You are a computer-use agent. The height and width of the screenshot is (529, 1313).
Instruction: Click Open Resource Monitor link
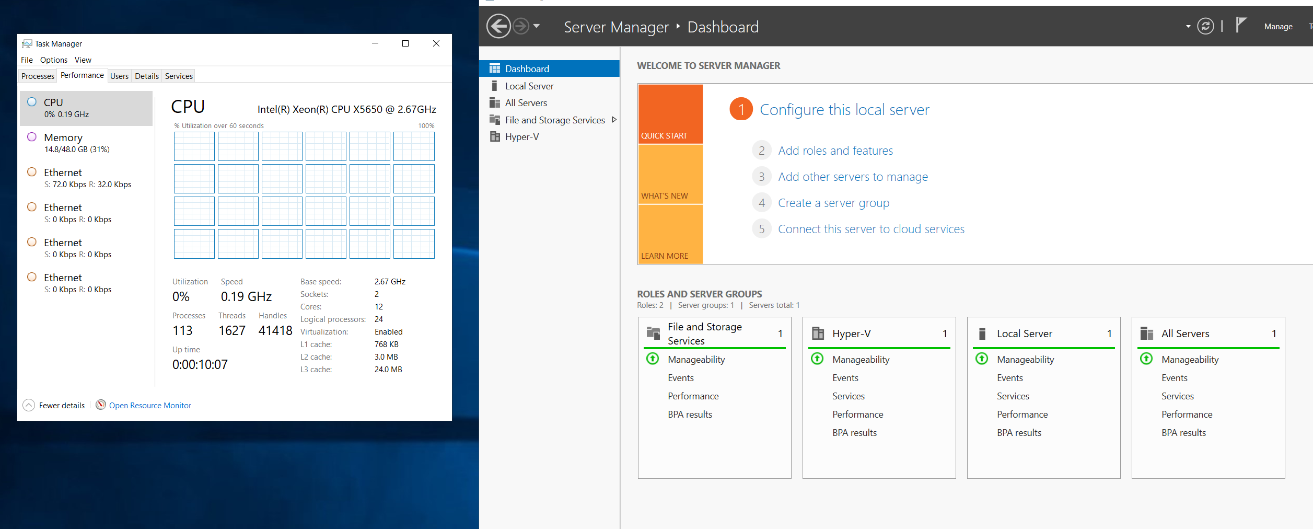150,406
